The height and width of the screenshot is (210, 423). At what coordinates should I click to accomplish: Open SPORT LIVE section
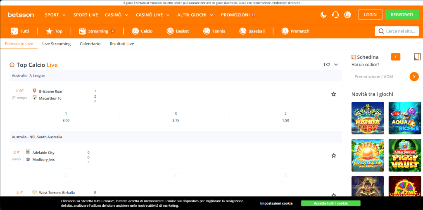point(86,15)
